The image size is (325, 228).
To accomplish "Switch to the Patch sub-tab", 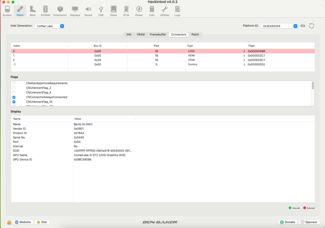I will click(195, 35).
